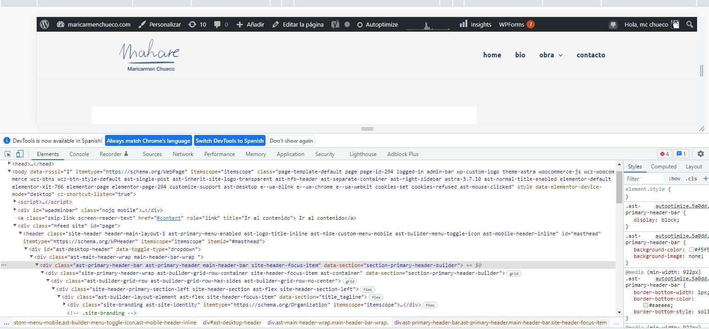Toggle the .cls element classes panel
This screenshot has height=329, width=709.
(x=691, y=178)
